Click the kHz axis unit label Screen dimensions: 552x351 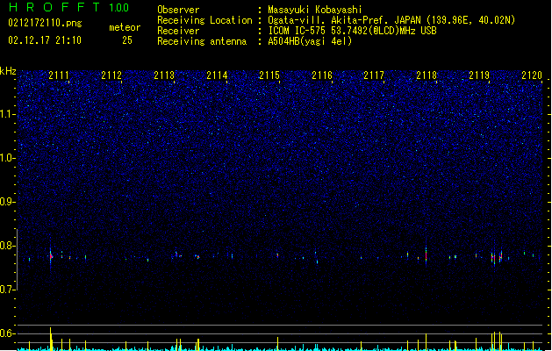[8, 71]
